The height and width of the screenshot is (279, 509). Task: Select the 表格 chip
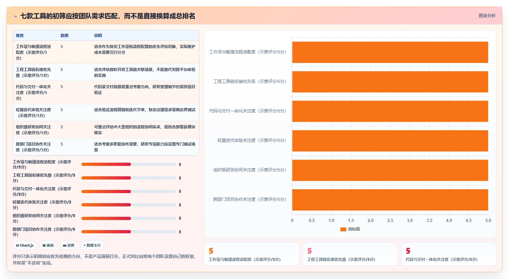coord(48,245)
